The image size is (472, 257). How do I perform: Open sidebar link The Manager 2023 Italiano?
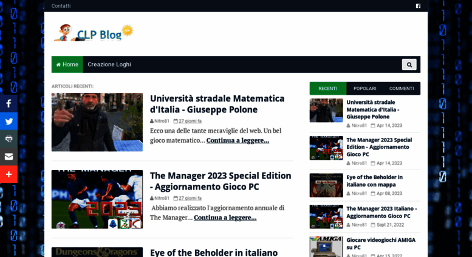click(381, 212)
